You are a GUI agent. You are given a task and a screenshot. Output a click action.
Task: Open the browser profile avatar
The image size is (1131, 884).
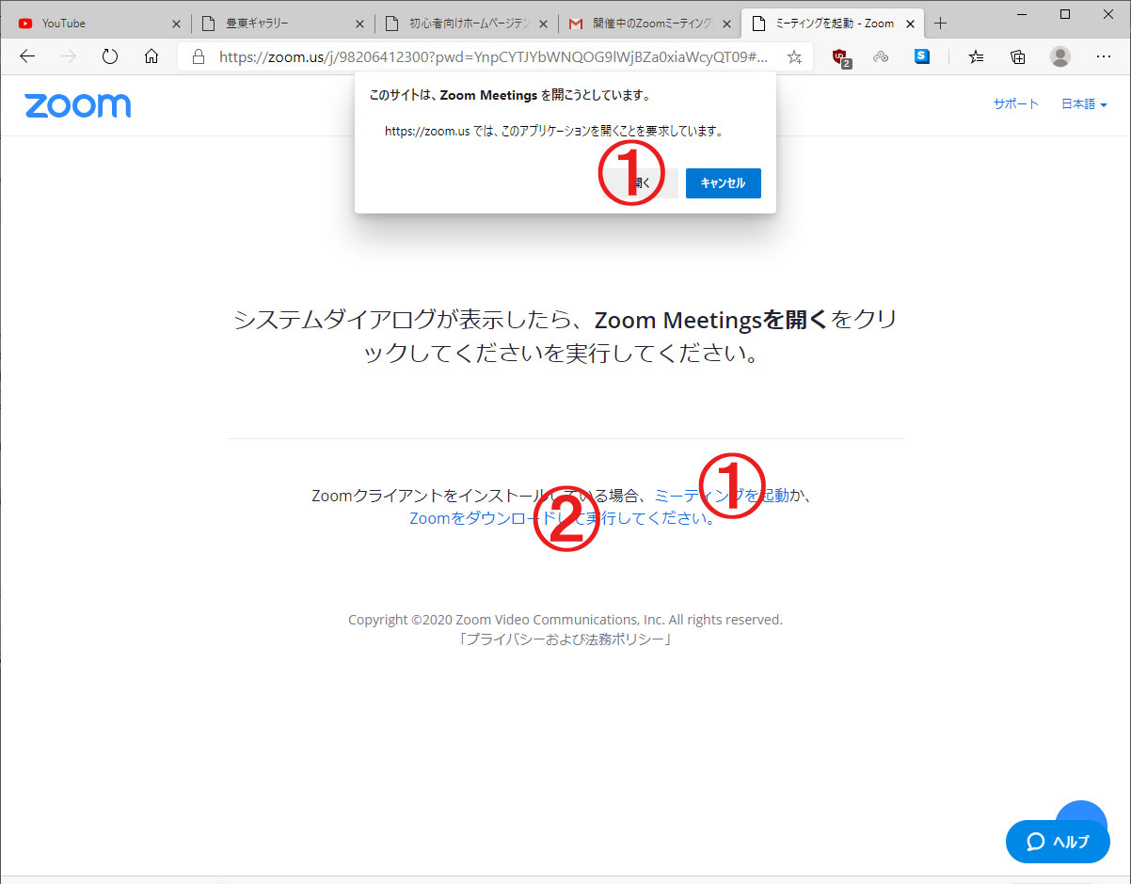[x=1060, y=56]
